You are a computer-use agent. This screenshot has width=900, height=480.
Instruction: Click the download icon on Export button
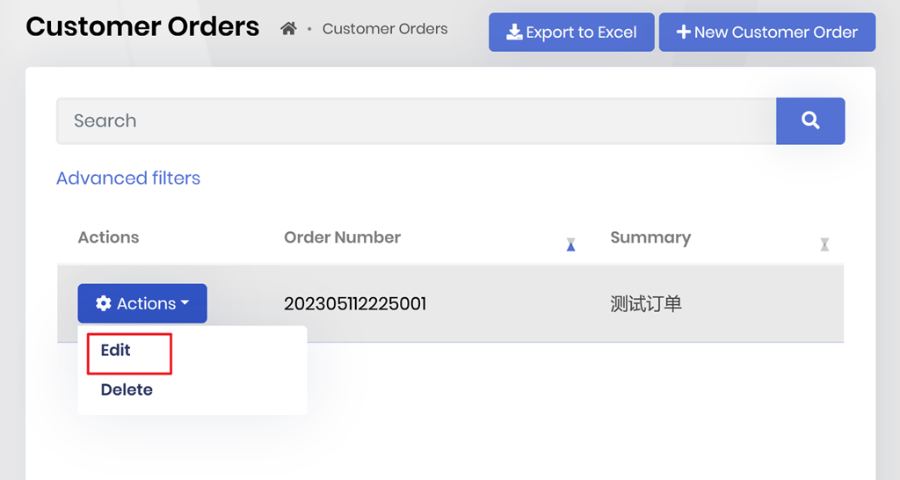pos(515,33)
